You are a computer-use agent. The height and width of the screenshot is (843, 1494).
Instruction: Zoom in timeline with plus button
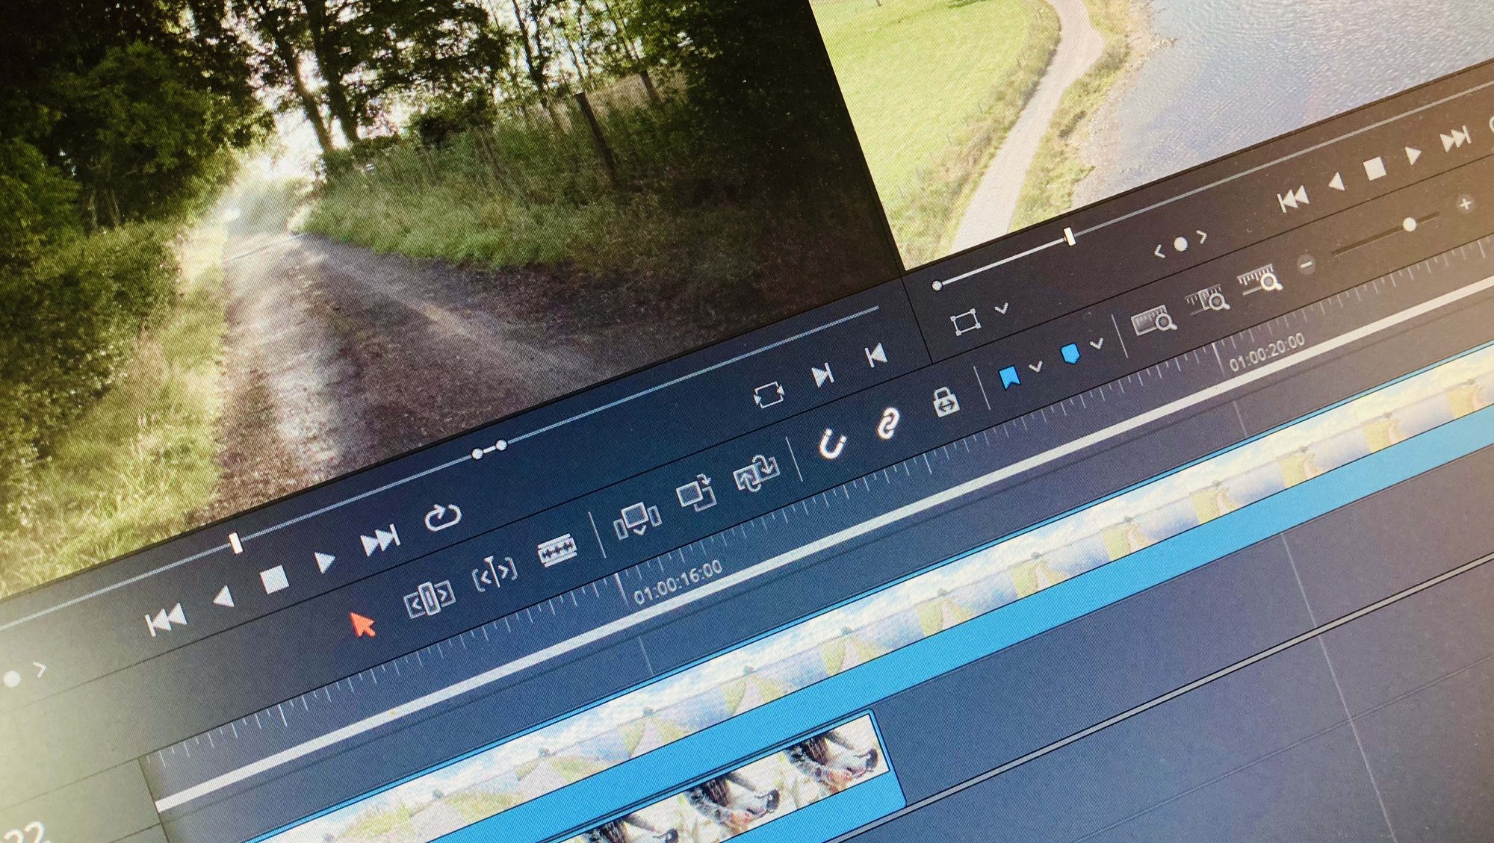coord(1465,203)
